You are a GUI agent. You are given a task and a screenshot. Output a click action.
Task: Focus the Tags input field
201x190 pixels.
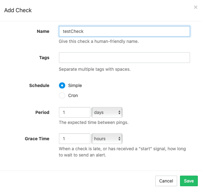tap(124, 58)
